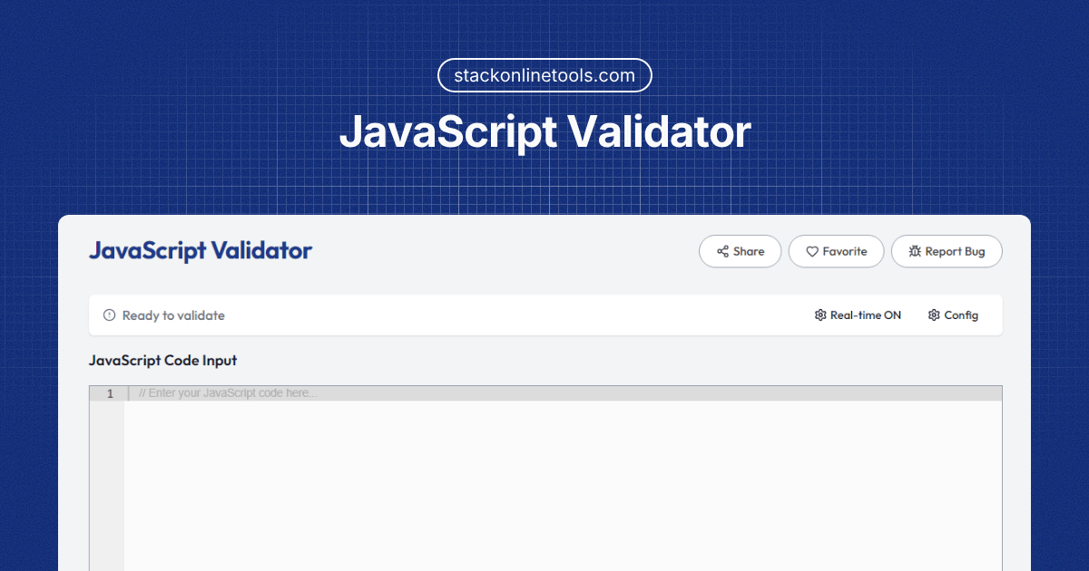Click the gear icon beside Config

click(x=934, y=315)
